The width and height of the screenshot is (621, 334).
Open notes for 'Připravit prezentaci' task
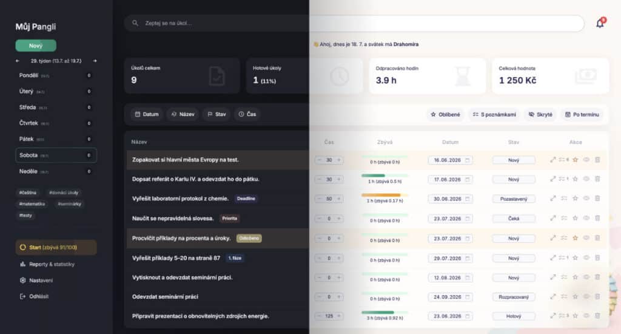[x=563, y=316]
